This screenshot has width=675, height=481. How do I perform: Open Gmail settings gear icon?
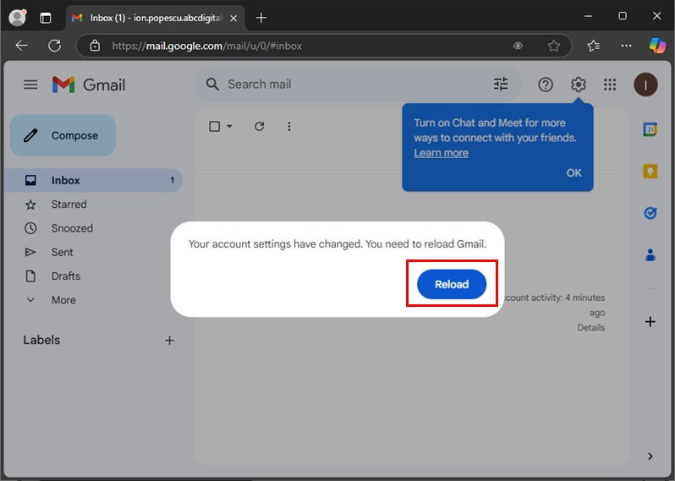coord(578,85)
